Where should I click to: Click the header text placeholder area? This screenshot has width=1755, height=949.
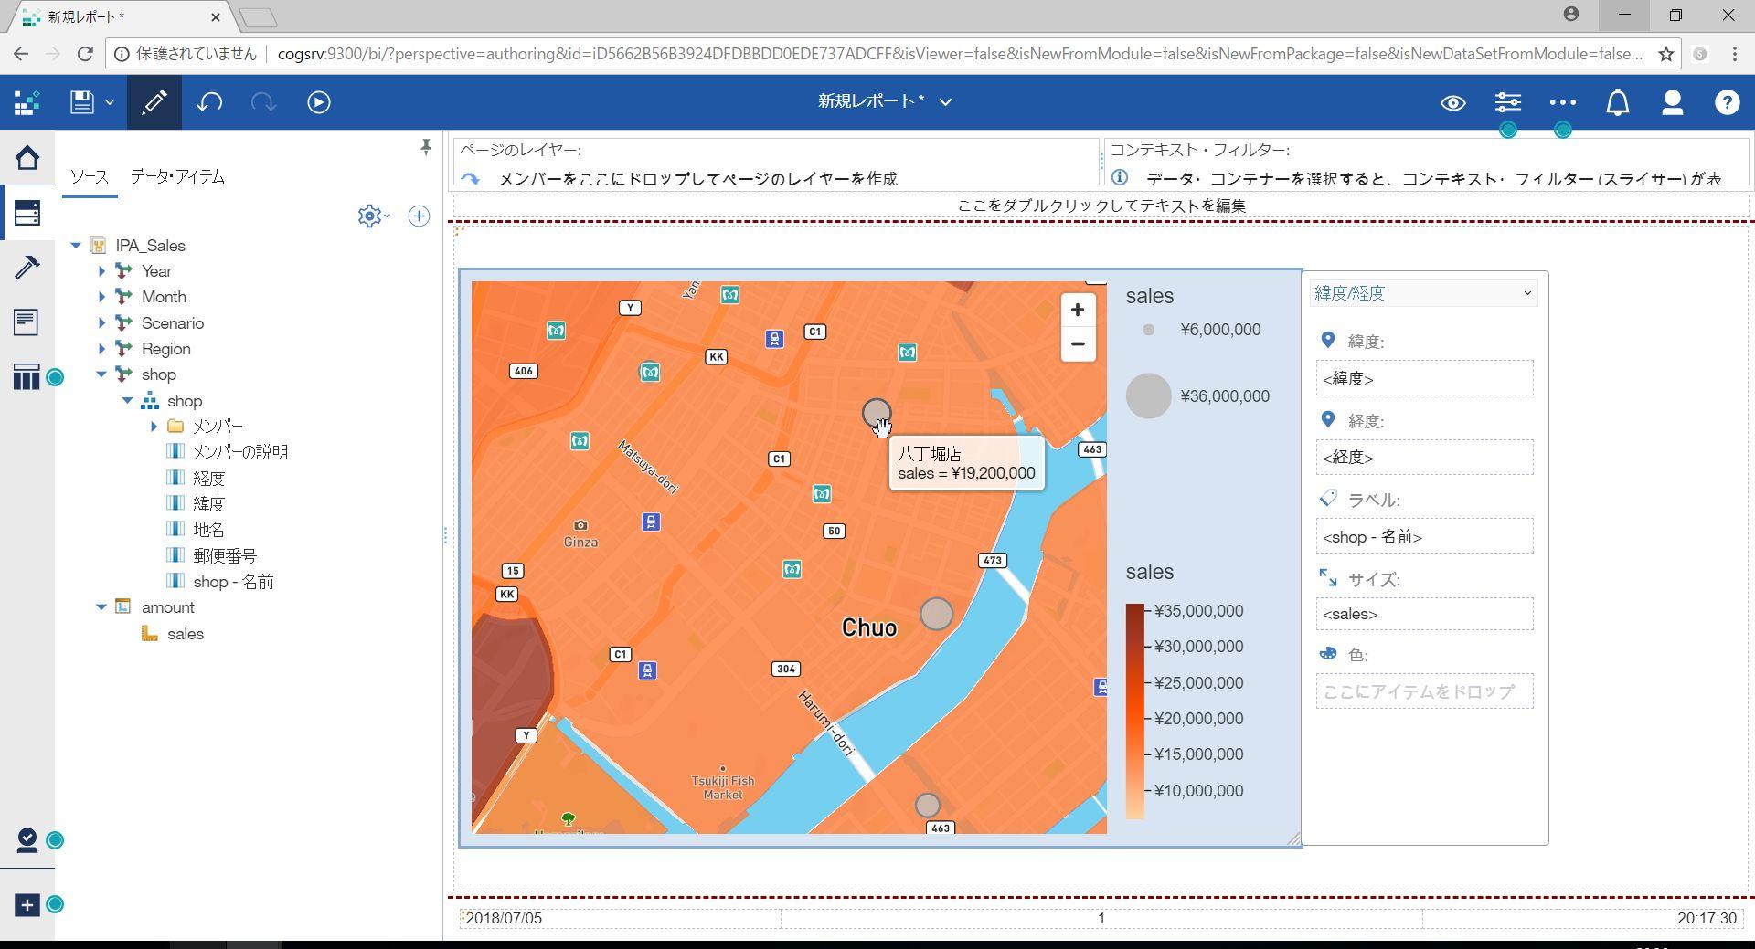1101,206
